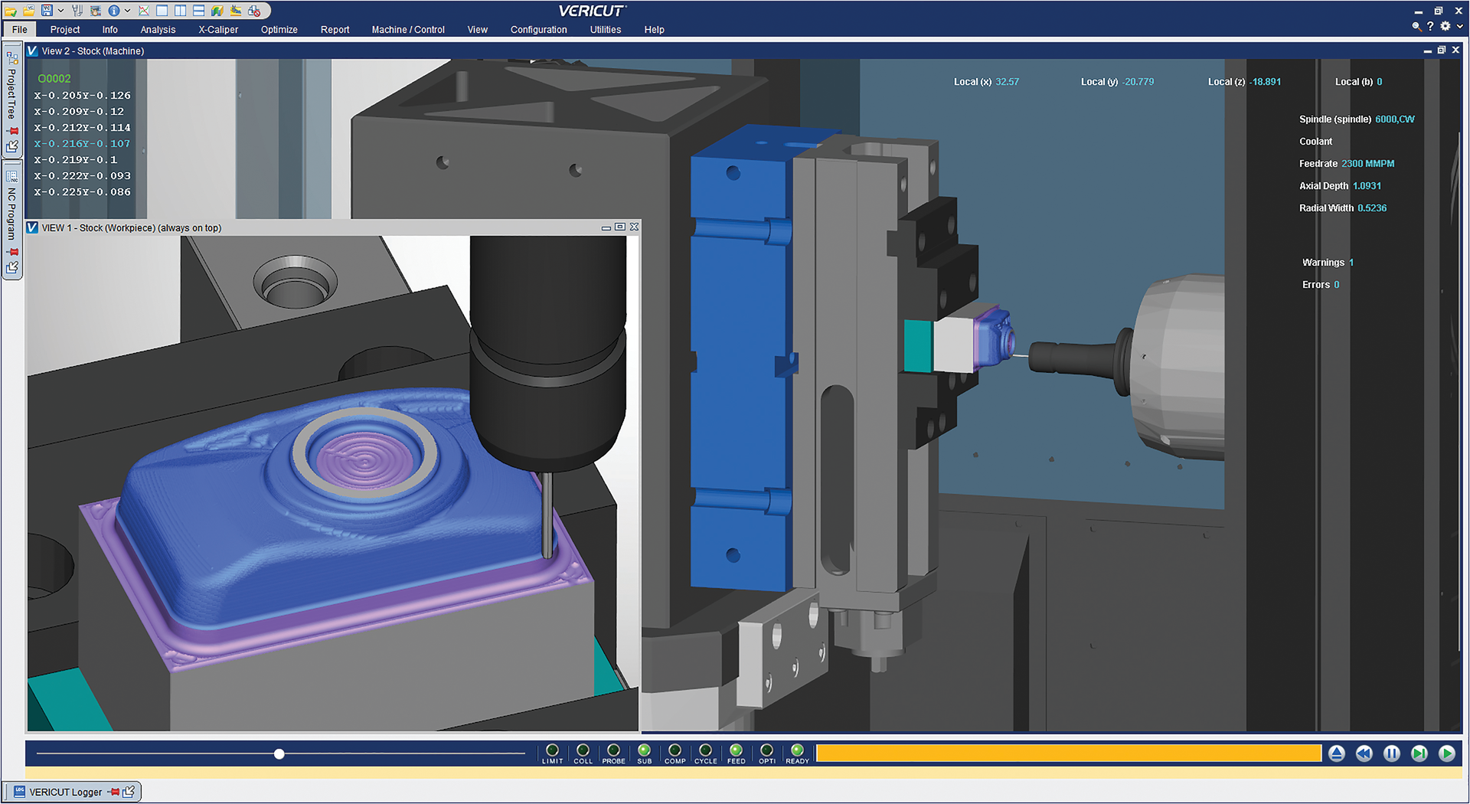
Task: Expand the save icon dropdown arrow
Action: (x=60, y=10)
